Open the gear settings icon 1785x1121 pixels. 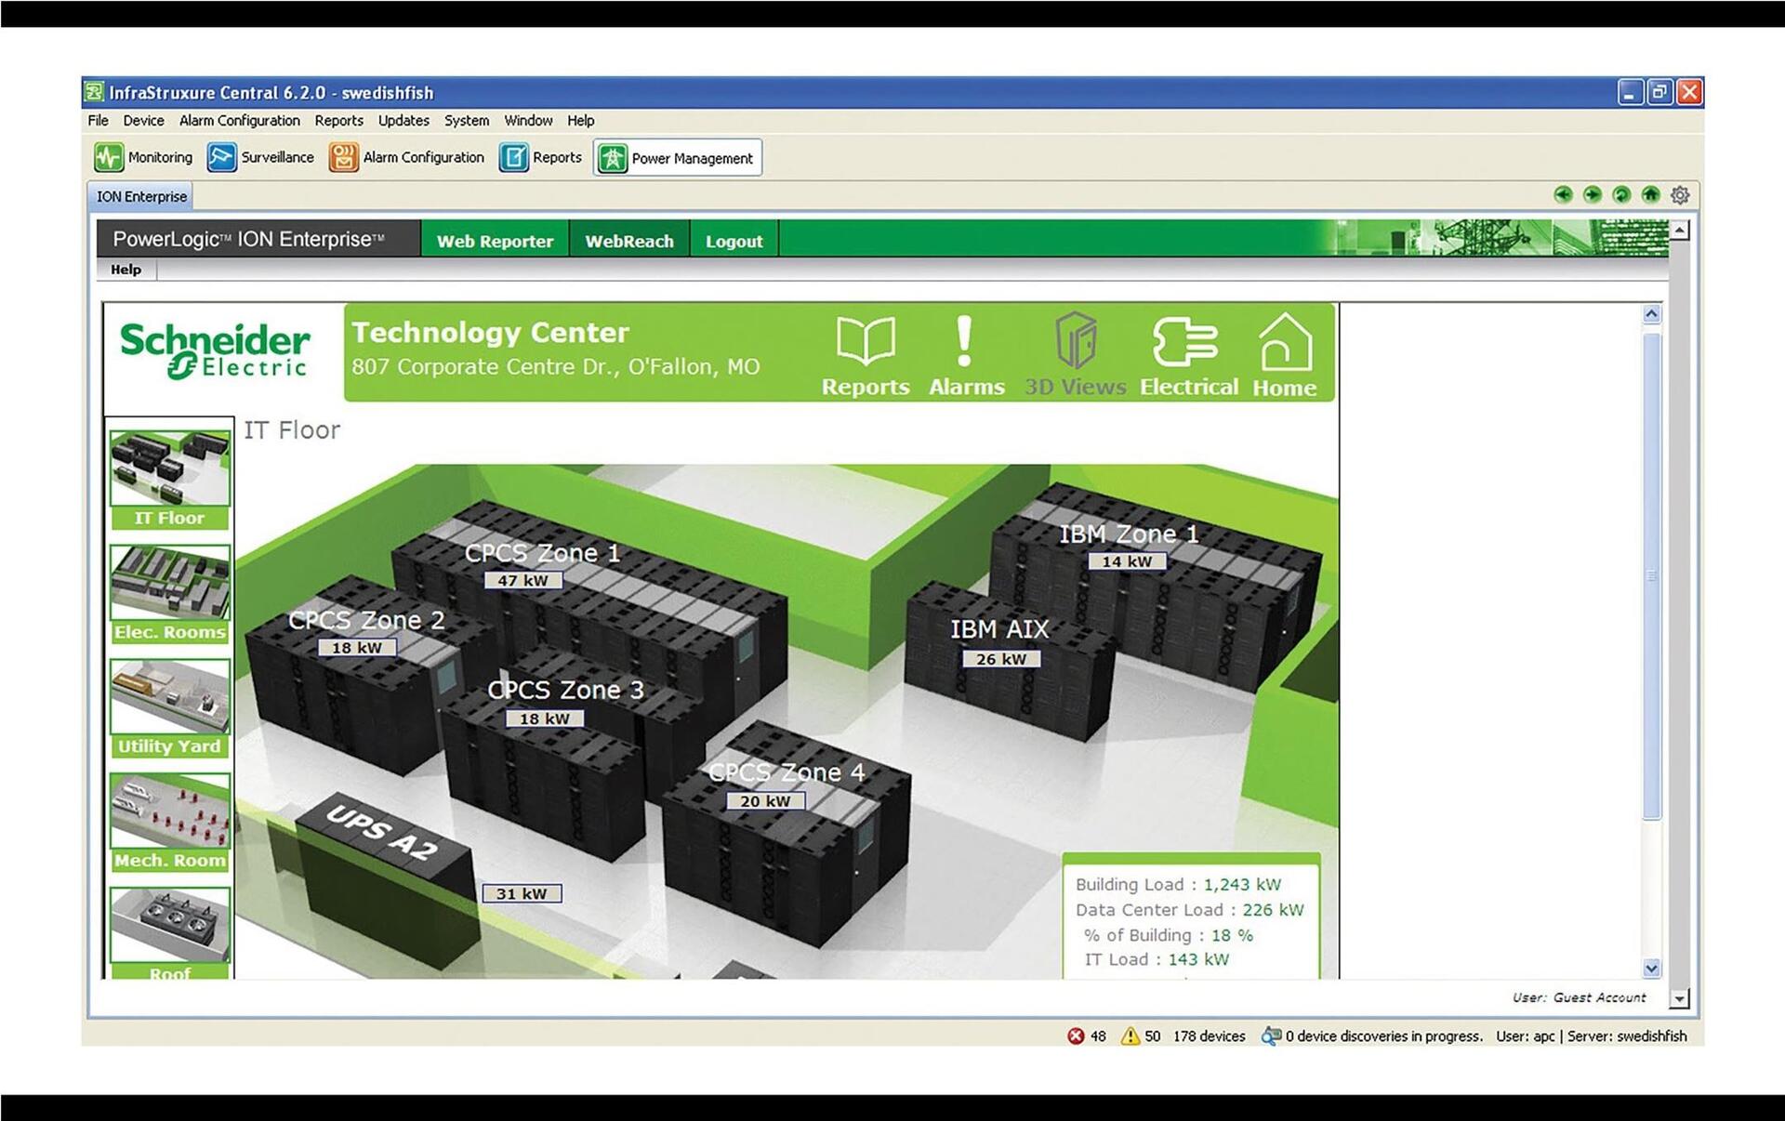1680,195
